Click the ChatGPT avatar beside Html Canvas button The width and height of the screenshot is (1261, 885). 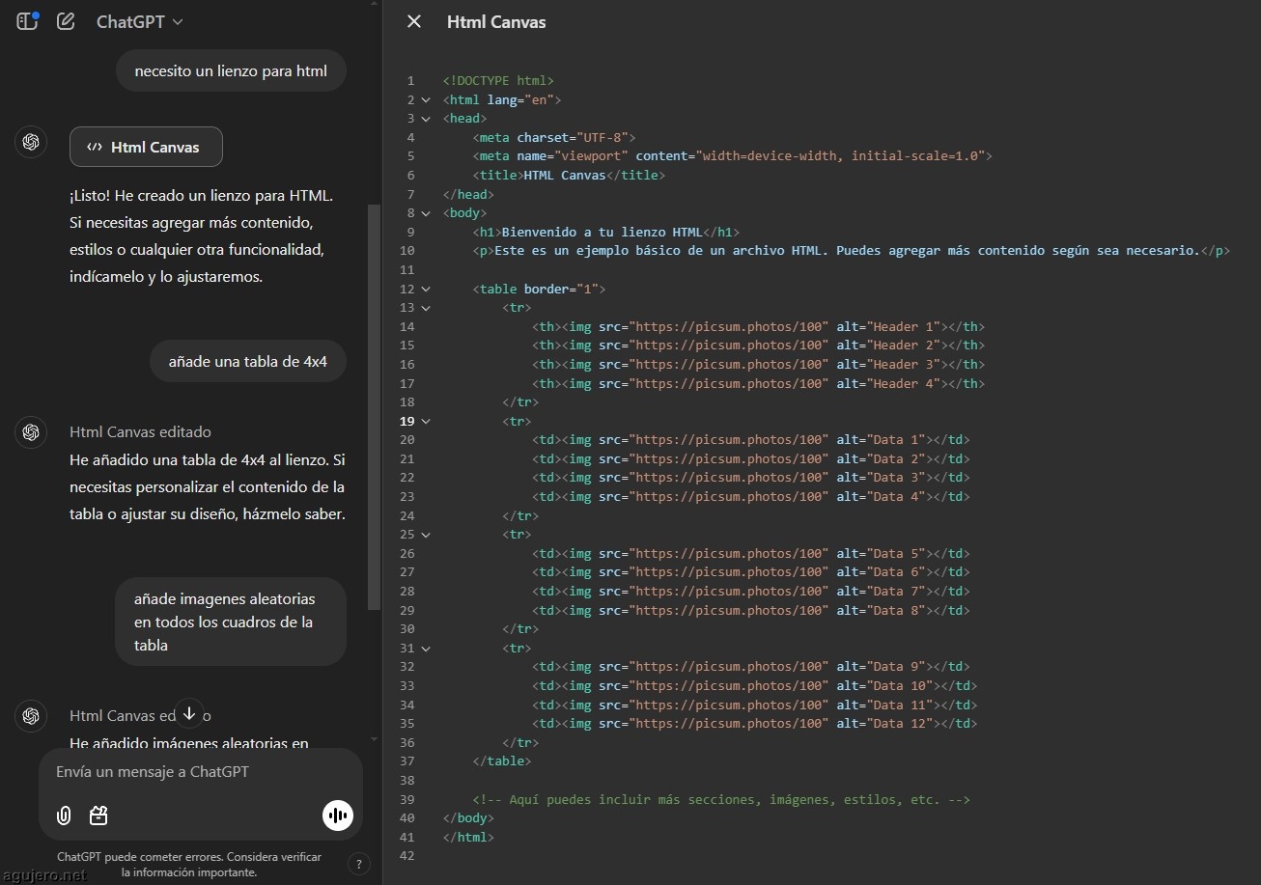point(31,142)
